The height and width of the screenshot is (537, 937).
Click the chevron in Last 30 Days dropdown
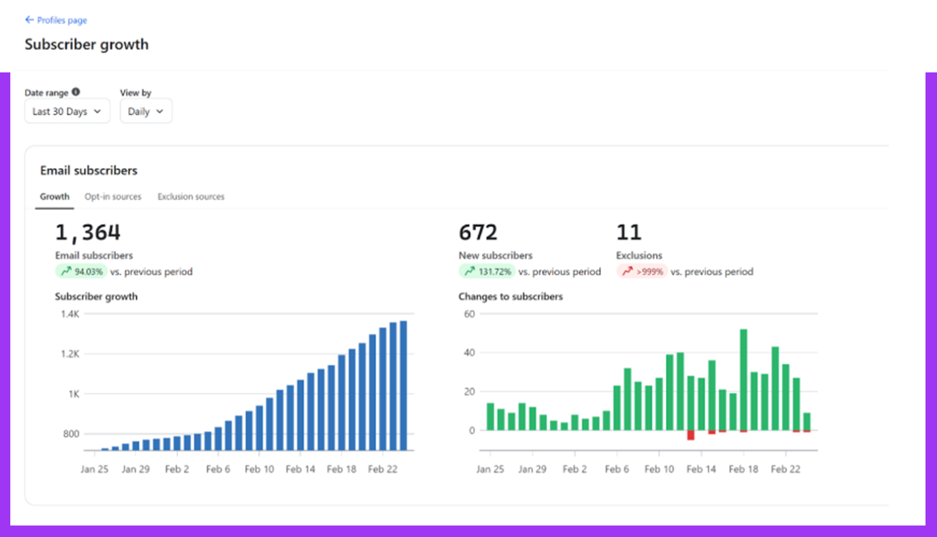tap(97, 111)
